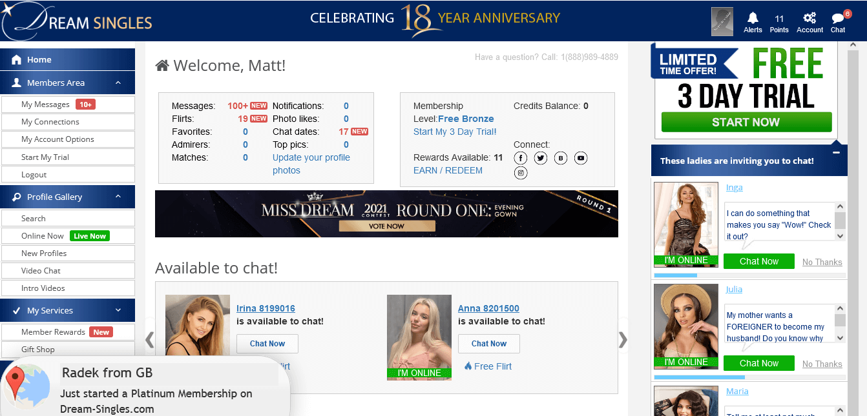The image size is (867, 416).
Task: Choose Logout from the sidebar
Action: [68, 175]
